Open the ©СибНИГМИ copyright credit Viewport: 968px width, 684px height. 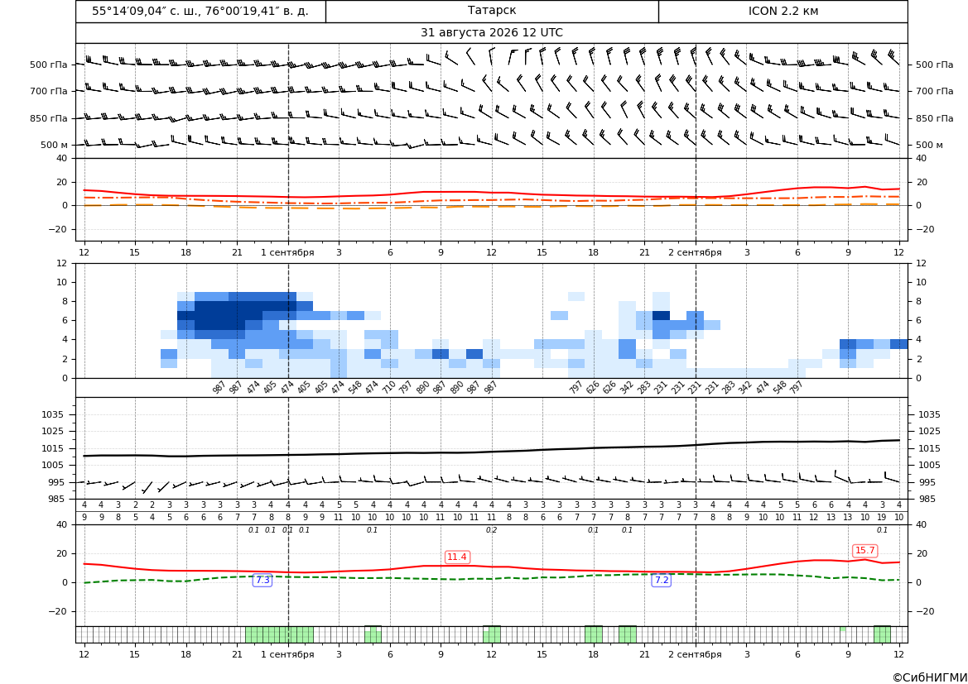pyautogui.click(x=930, y=677)
